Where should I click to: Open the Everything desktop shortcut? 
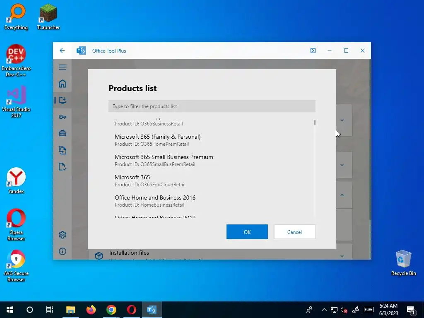coord(16,17)
